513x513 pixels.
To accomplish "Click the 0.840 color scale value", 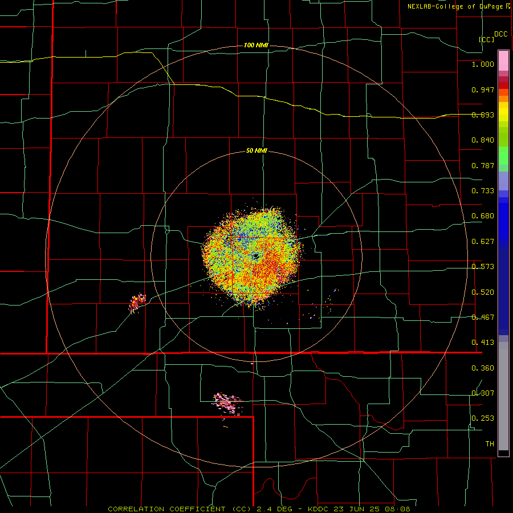I will tap(483, 140).
